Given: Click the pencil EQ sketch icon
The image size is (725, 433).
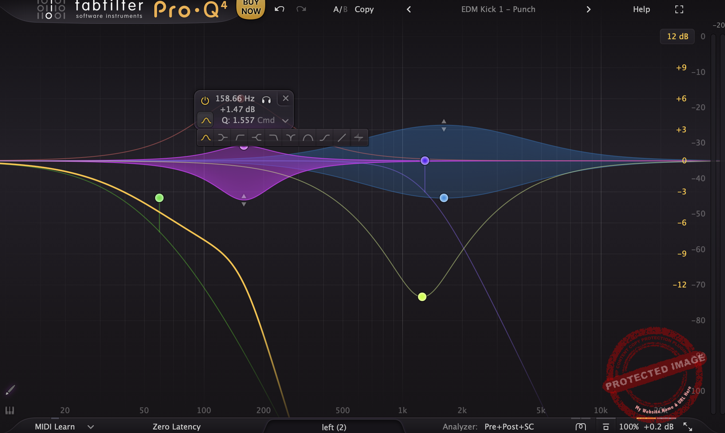Looking at the screenshot, I should click(x=10, y=389).
